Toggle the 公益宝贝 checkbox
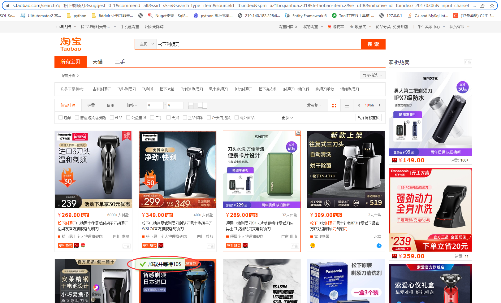Viewport: 501px width, 303px height. point(128,118)
